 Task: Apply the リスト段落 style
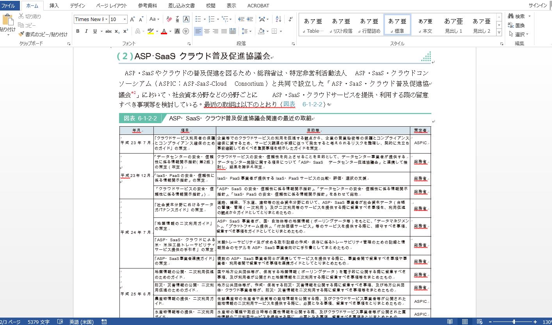point(341,26)
